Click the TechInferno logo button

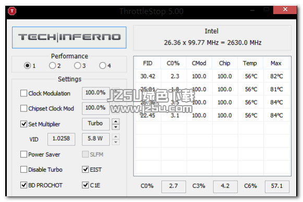[x=69, y=37]
